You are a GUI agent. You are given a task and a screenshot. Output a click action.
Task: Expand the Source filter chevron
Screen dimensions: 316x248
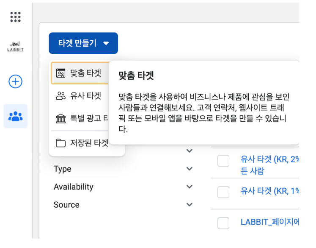(189, 205)
